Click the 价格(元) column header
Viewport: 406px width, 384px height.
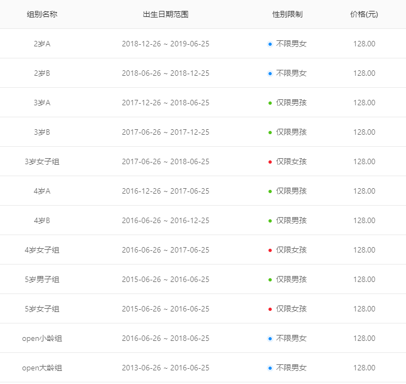pyautogui.click(x=364, y=14)
